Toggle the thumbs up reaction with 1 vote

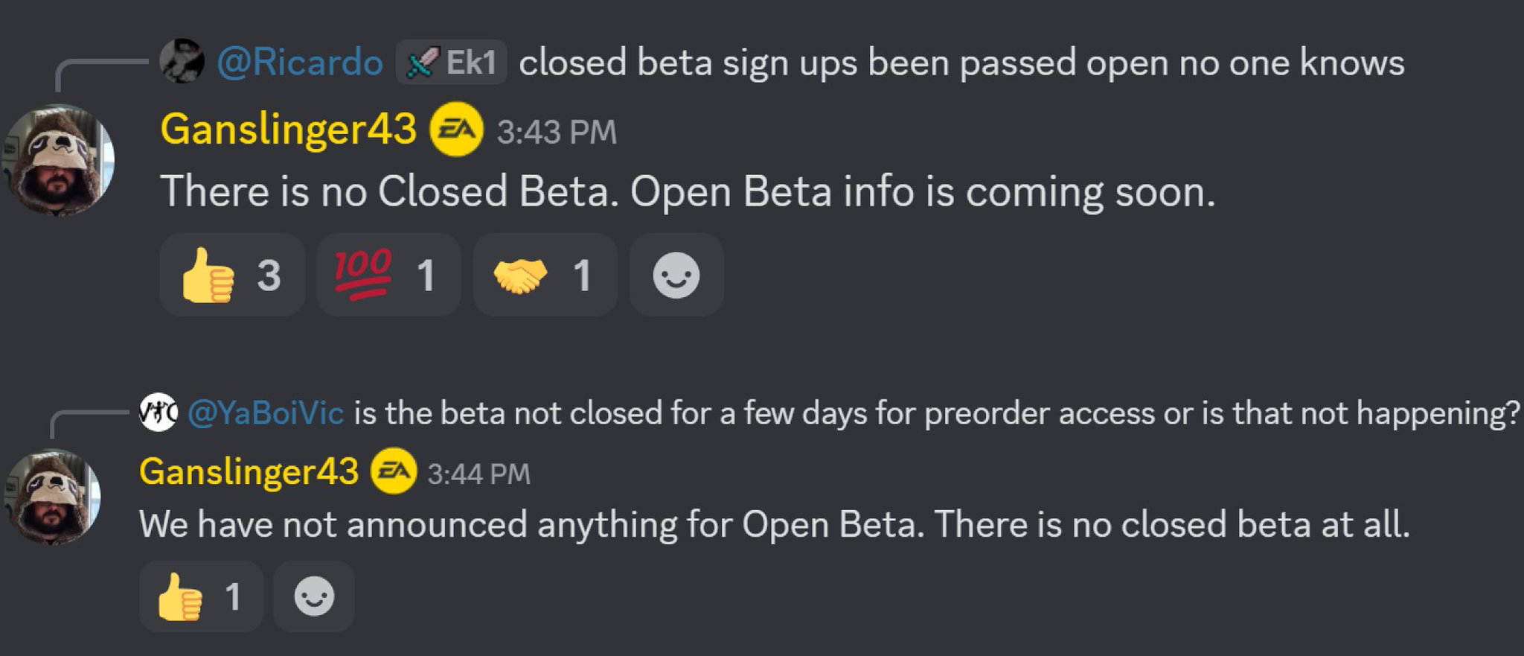(x=201, y=597)
